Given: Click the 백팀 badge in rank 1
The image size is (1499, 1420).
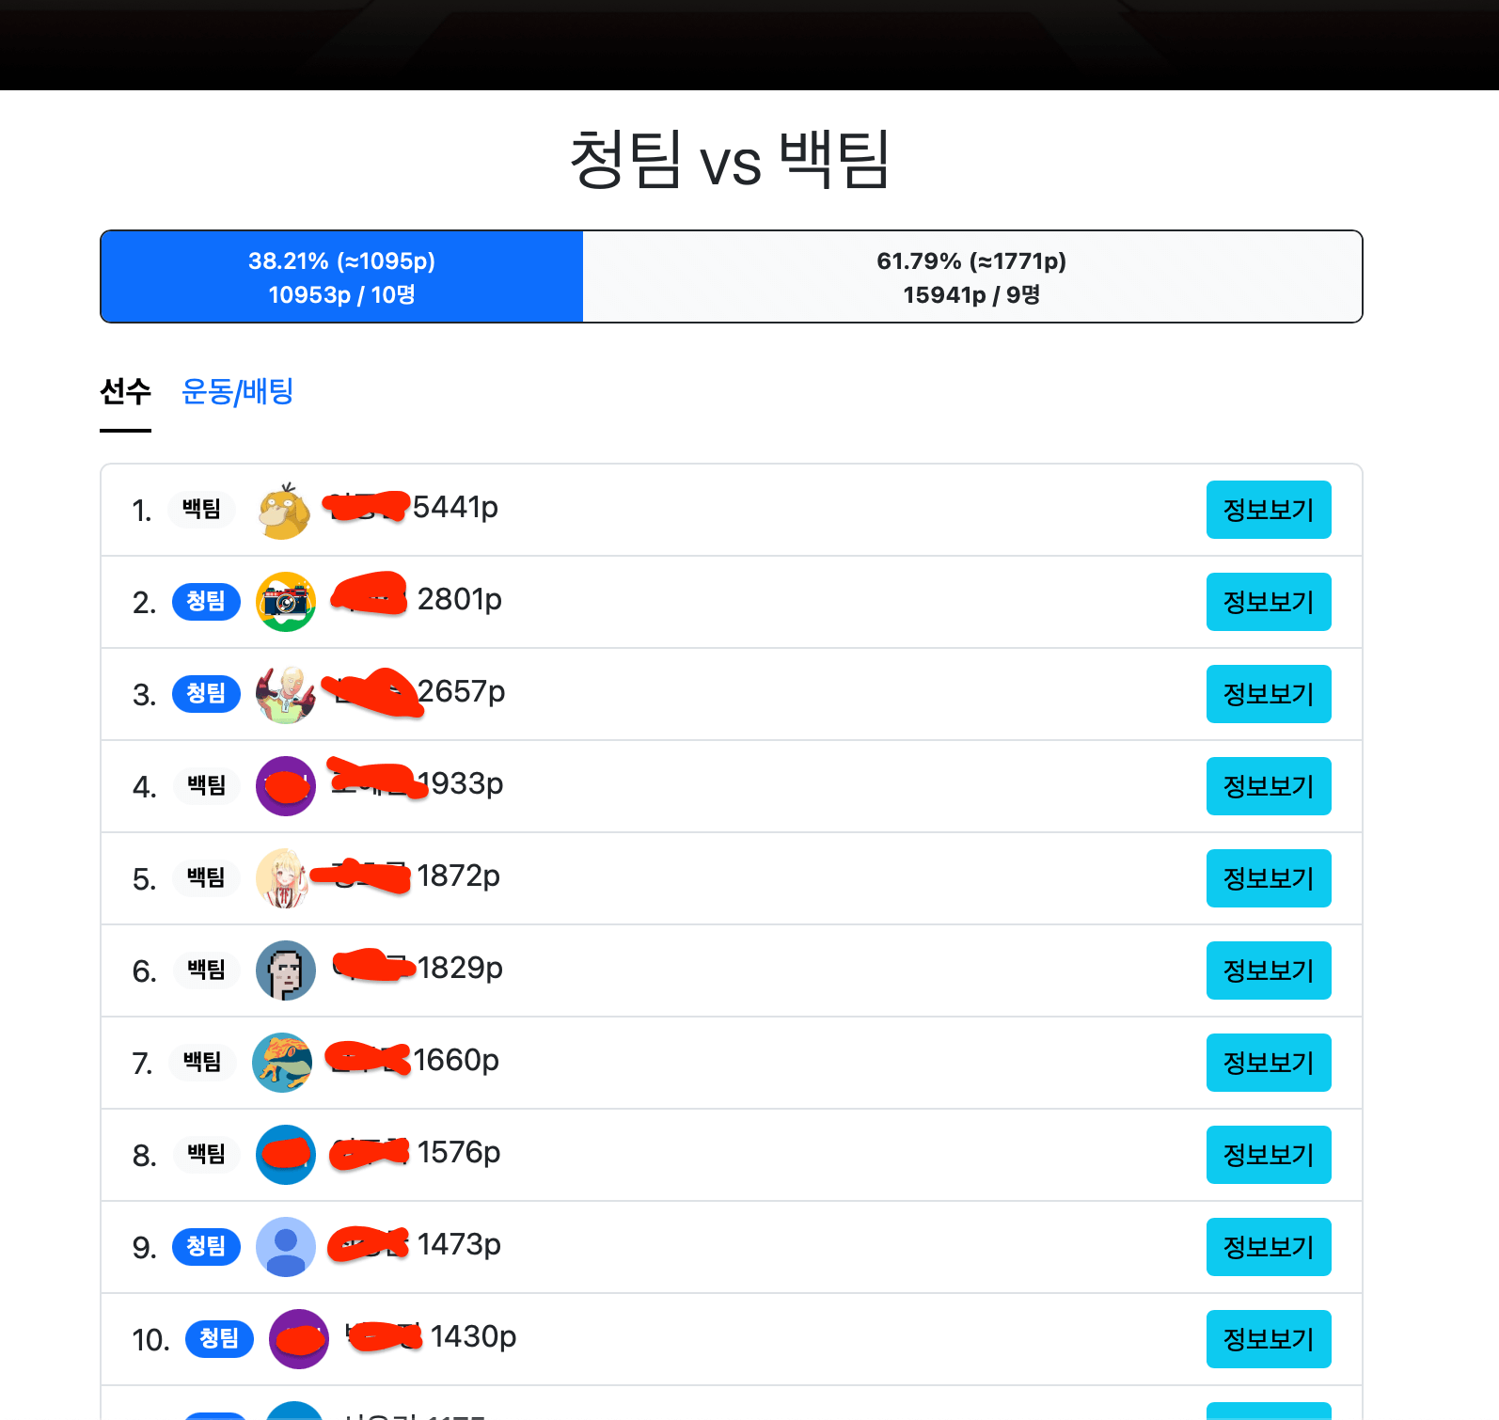Looking at the screenshot, I should tap(201, 510).
